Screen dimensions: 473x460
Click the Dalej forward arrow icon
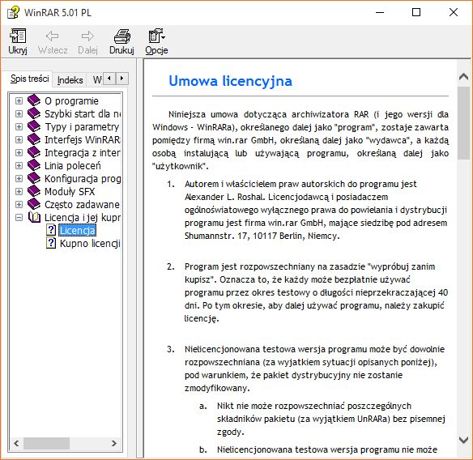(x=87, y=36)
